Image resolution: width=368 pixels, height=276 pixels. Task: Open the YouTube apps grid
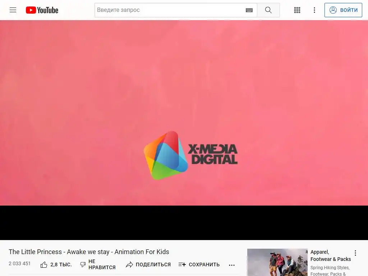[297, 10]
